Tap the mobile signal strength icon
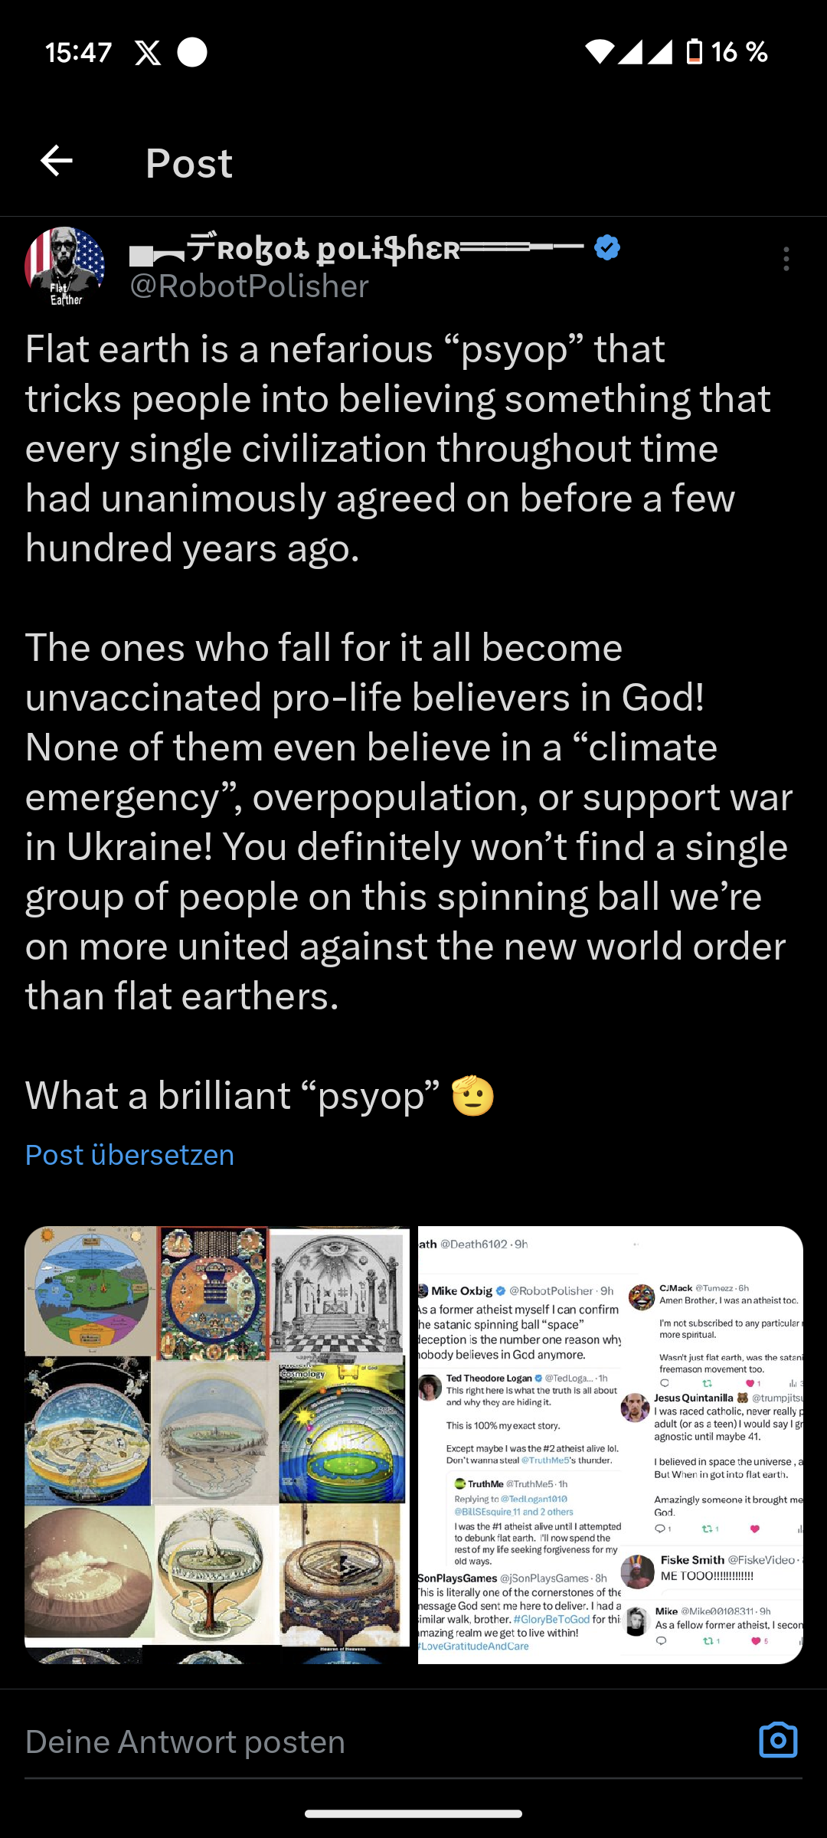 (x=645, y=52)
